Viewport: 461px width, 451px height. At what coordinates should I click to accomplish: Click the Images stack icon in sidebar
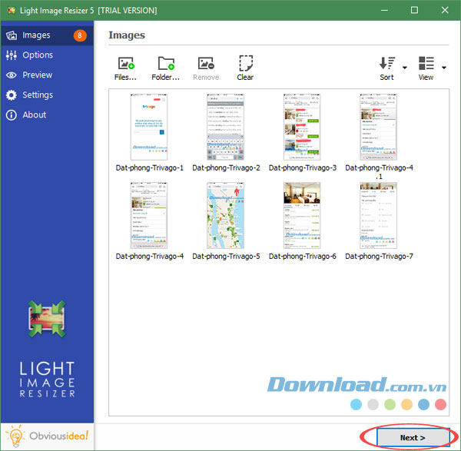coord(12,35)
